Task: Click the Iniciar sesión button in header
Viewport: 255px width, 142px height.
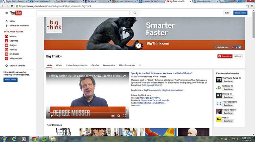Action: point(240,13)
